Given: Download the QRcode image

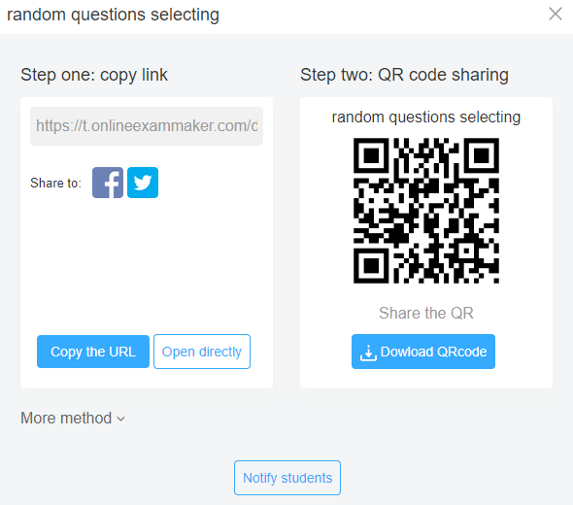Looking at the screenshot, I should pyautogui.click(x=423, y=352).
